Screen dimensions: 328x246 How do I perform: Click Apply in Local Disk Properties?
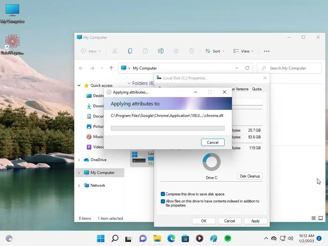pos(255,221)
